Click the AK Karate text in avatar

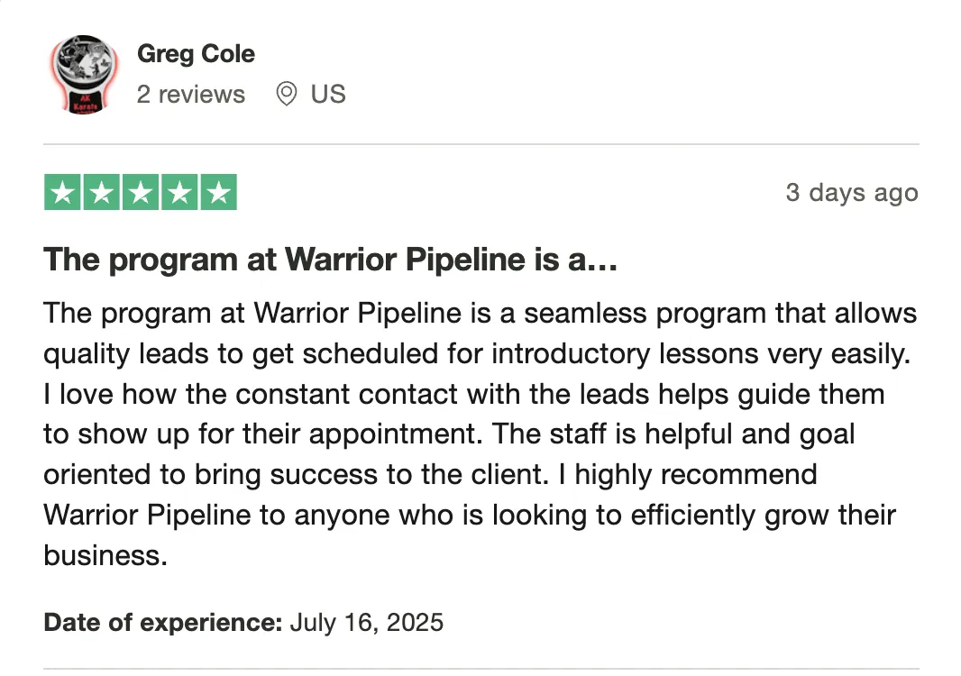(x=85, y=103)
